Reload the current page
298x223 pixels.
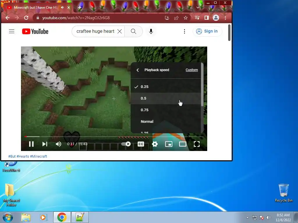pyautogui.click(x=26, y=18)
